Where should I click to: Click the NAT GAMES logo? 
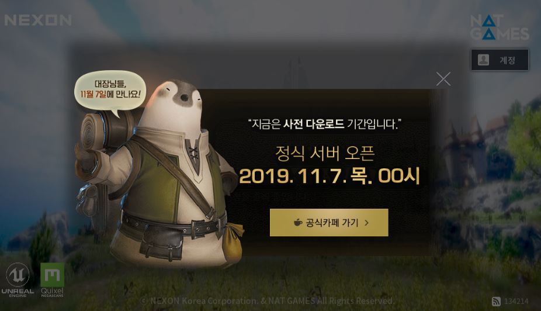[x=500, y=27]
